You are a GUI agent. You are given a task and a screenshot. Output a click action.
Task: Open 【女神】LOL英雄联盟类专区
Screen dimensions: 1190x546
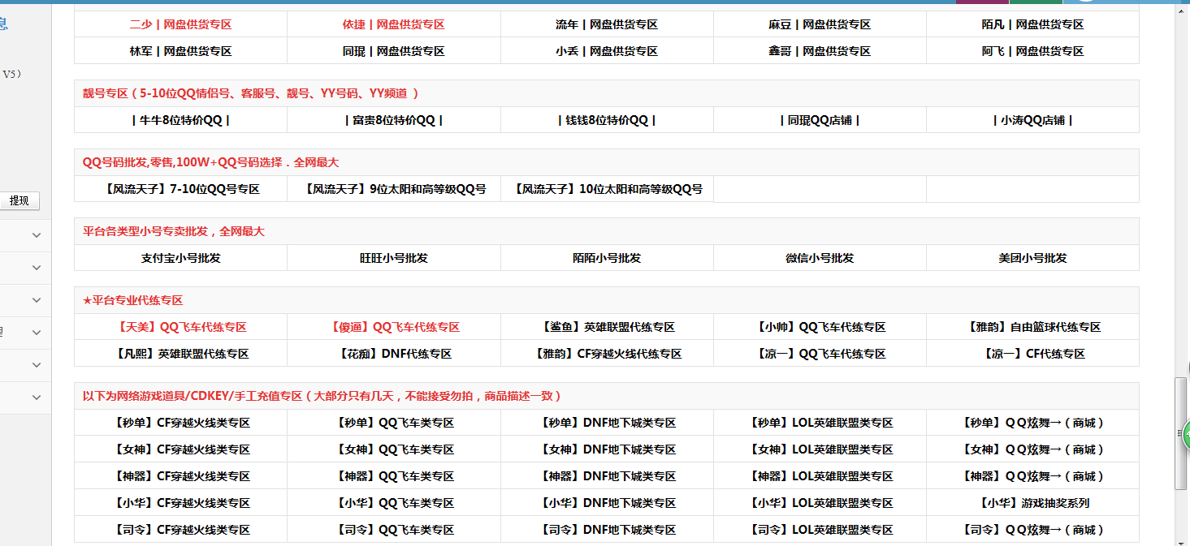point(820,449)
